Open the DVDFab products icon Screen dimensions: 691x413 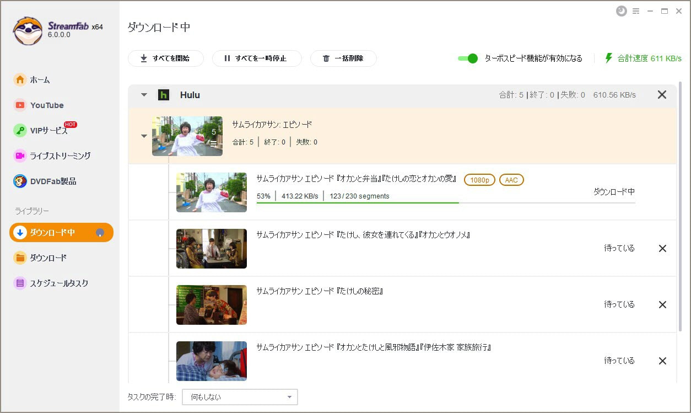[x=20, y=181]
